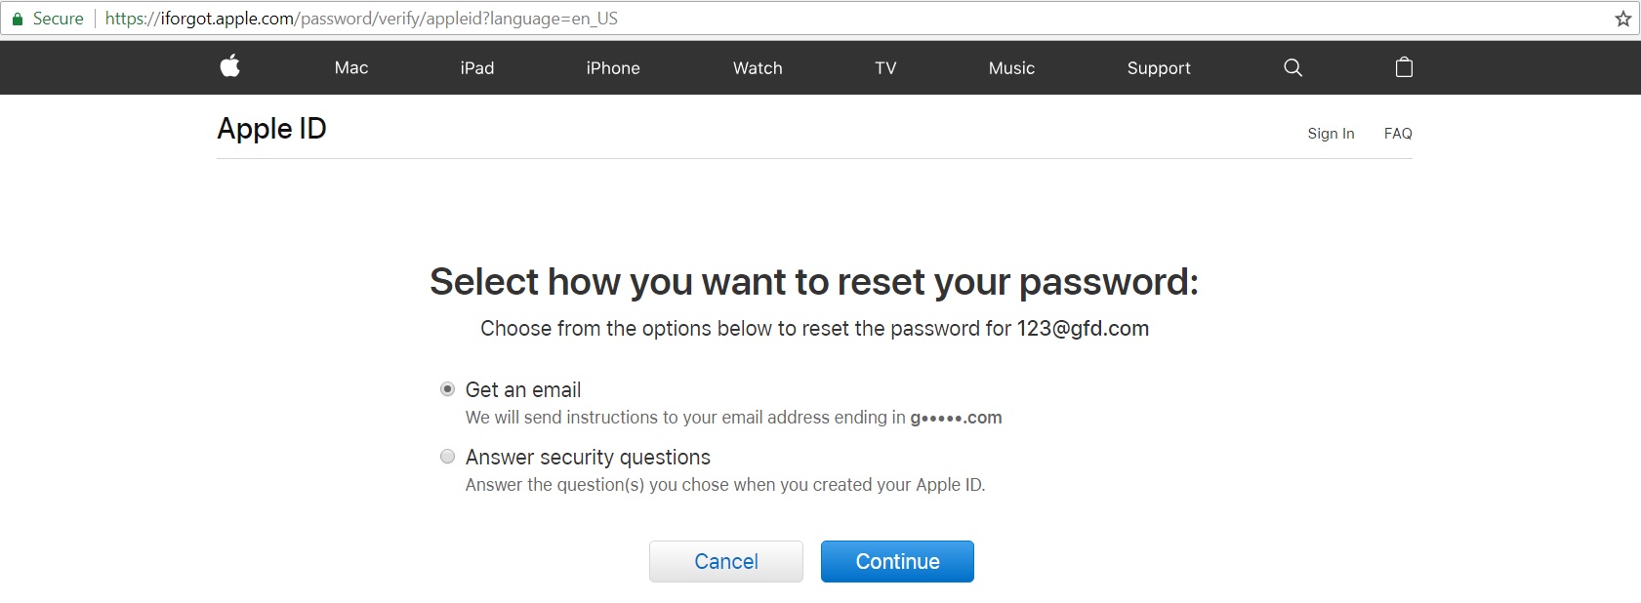The width and height of the screenshot is (1641, 603).
Task: Follow the Sign In link
Action: tap(1331, 134)
